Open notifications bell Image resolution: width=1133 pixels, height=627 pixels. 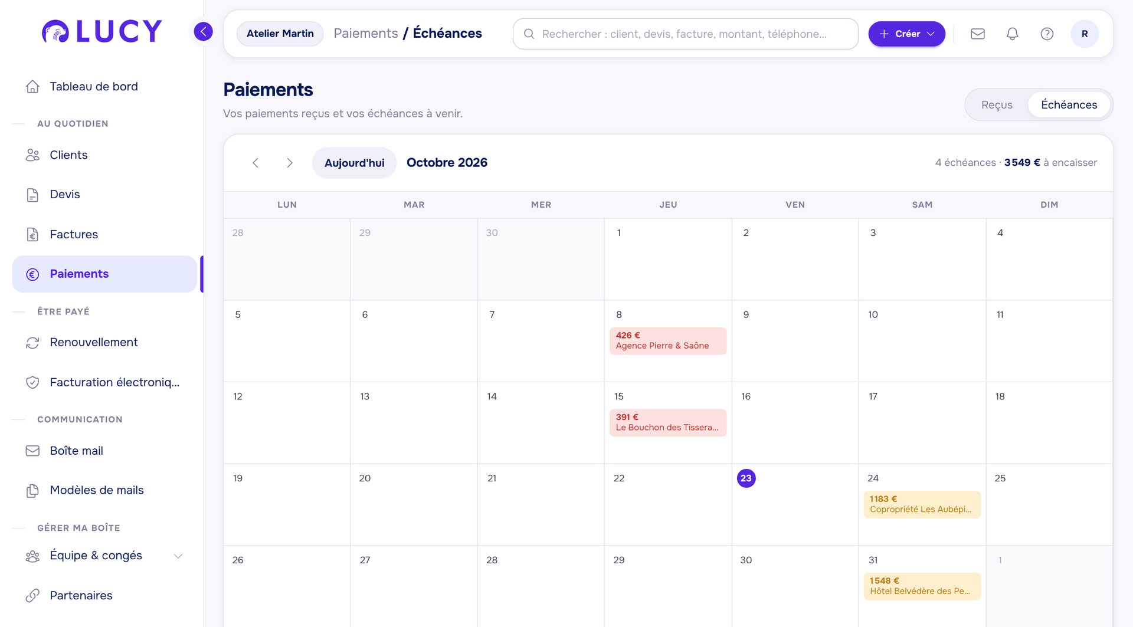(x=1012, y=34)
